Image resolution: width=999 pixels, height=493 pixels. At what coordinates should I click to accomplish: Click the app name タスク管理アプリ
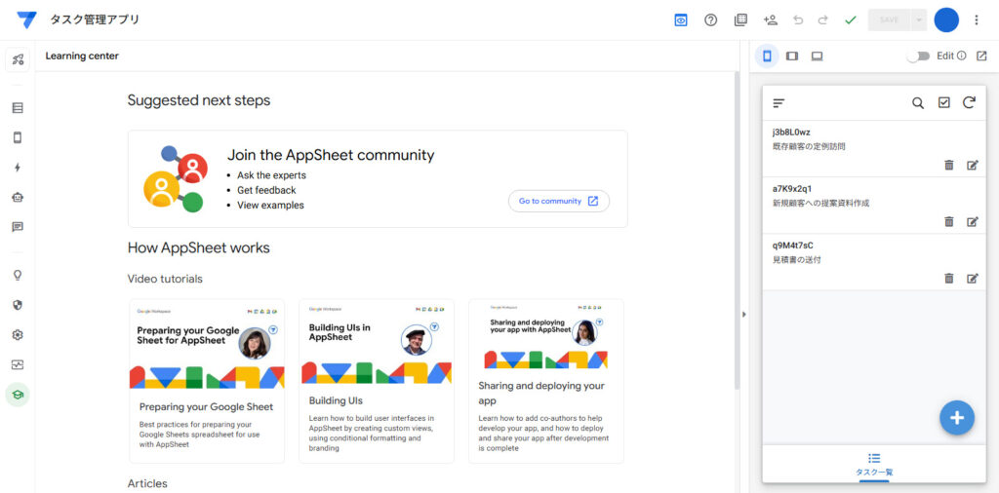tap(95, 19)
